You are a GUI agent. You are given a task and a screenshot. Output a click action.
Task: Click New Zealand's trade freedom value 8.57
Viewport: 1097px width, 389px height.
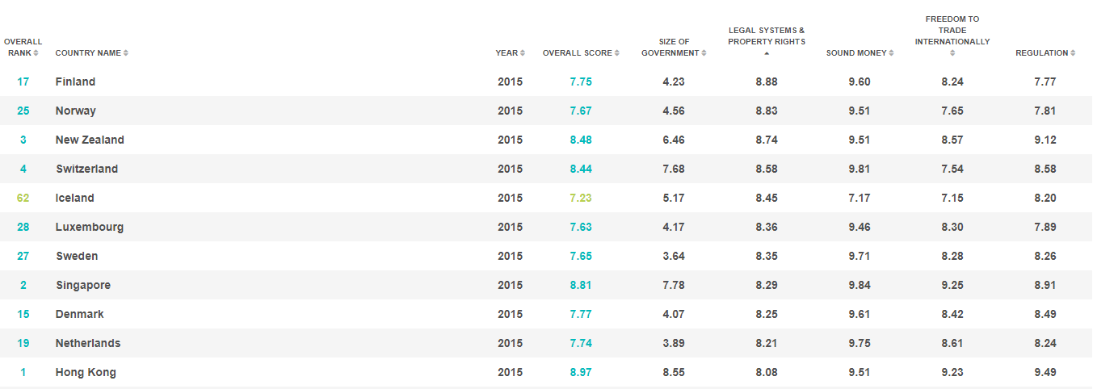(952, 140)
